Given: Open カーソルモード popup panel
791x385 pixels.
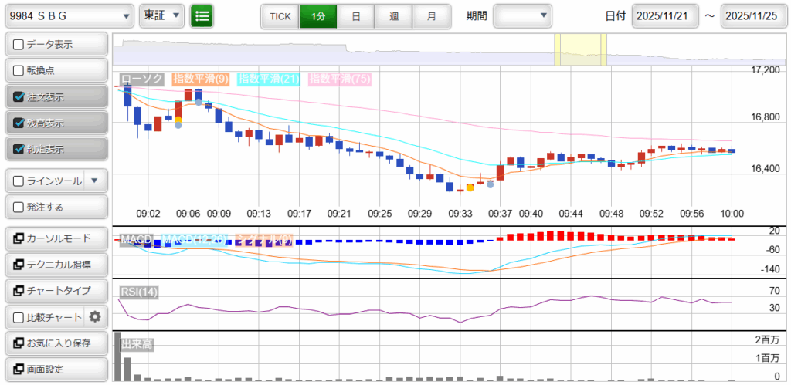Looking at the screenshot, I should pyautogui.click(x=56, y=238).
